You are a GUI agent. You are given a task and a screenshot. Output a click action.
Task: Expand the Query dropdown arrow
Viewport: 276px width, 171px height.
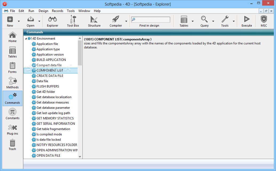click(213, 21)
